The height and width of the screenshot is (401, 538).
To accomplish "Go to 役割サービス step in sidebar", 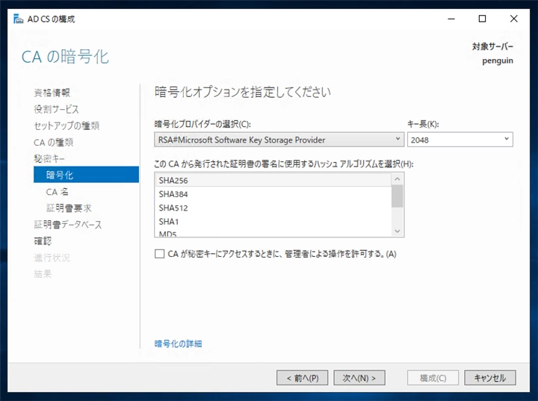I will [56, 109].
